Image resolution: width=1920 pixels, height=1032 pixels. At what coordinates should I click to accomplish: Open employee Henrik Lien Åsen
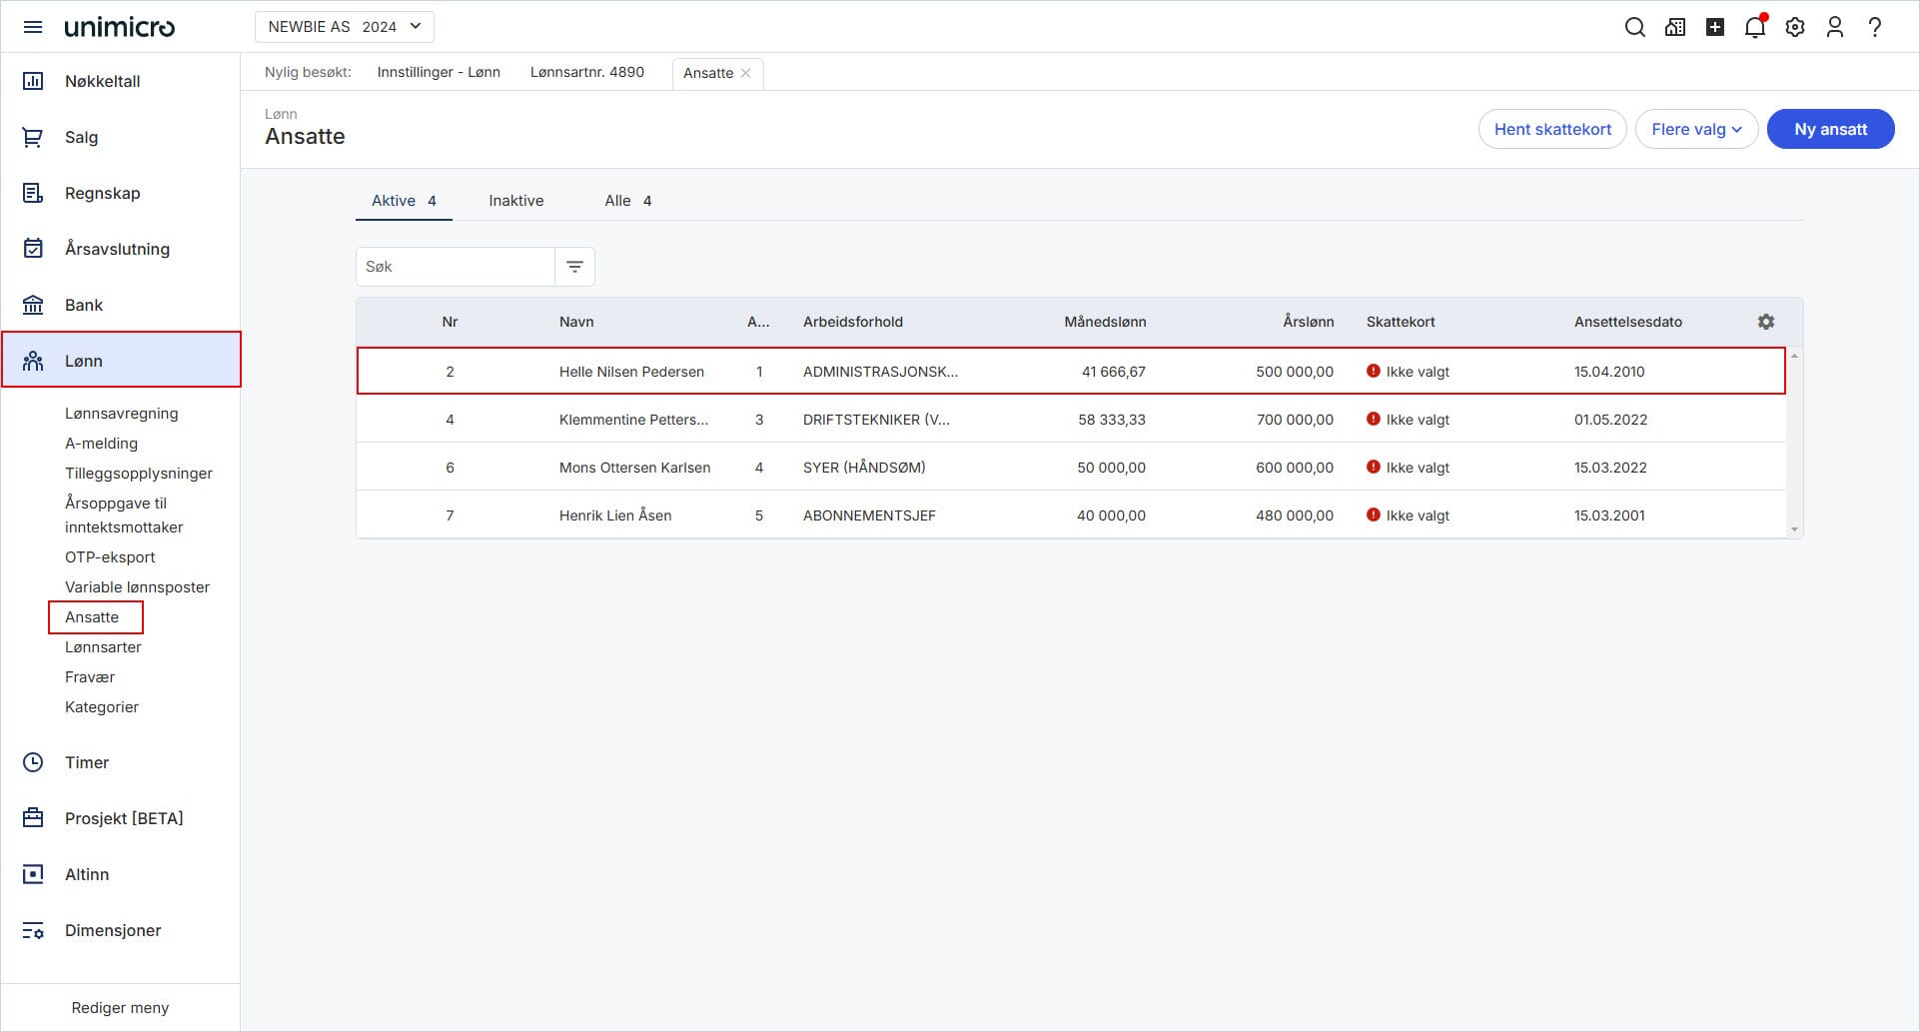[1071, 516]
